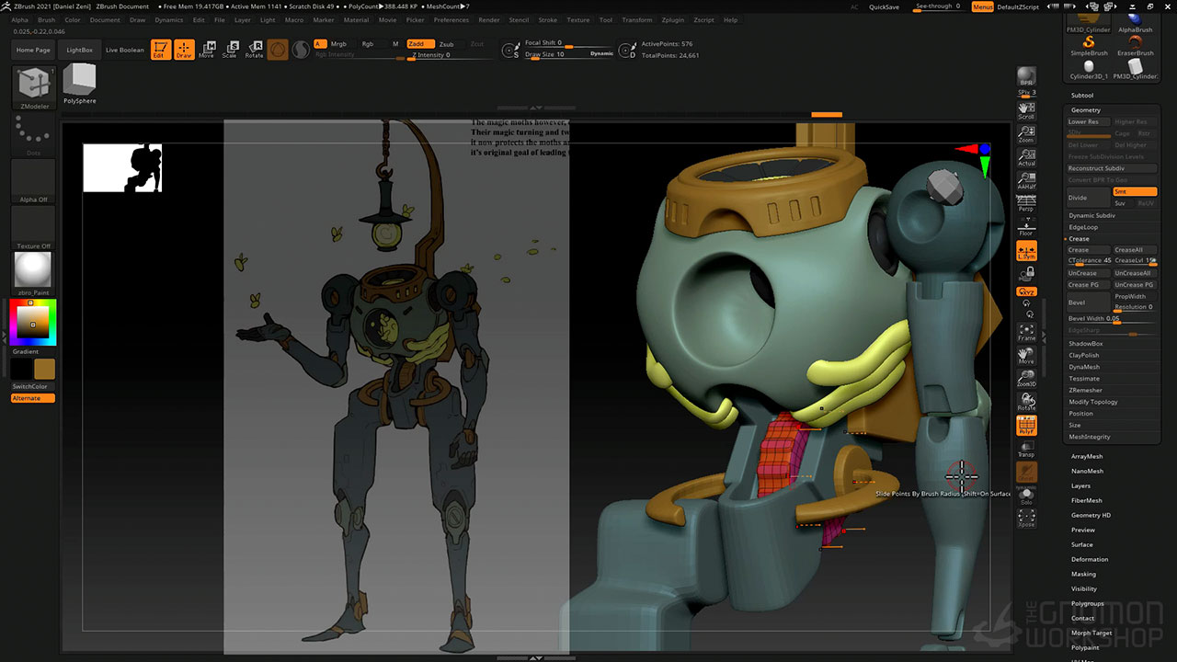Open the Preferences menu

point(451,19)
